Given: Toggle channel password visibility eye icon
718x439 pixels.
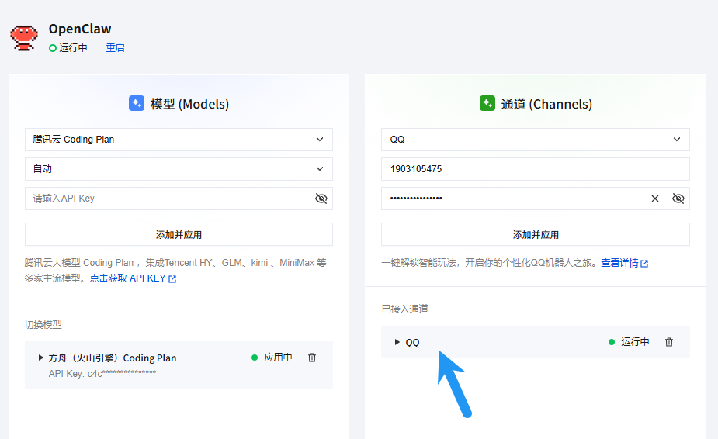Looking at the screenshot, I should pyautogui.click(x=678, y=199).
